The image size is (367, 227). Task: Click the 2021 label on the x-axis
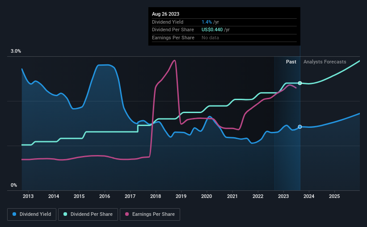(232, 196)
